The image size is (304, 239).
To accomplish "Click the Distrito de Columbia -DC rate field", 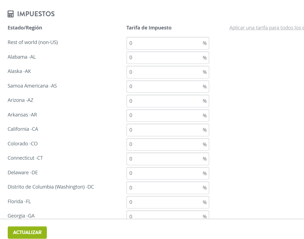I will coord(168,188).
